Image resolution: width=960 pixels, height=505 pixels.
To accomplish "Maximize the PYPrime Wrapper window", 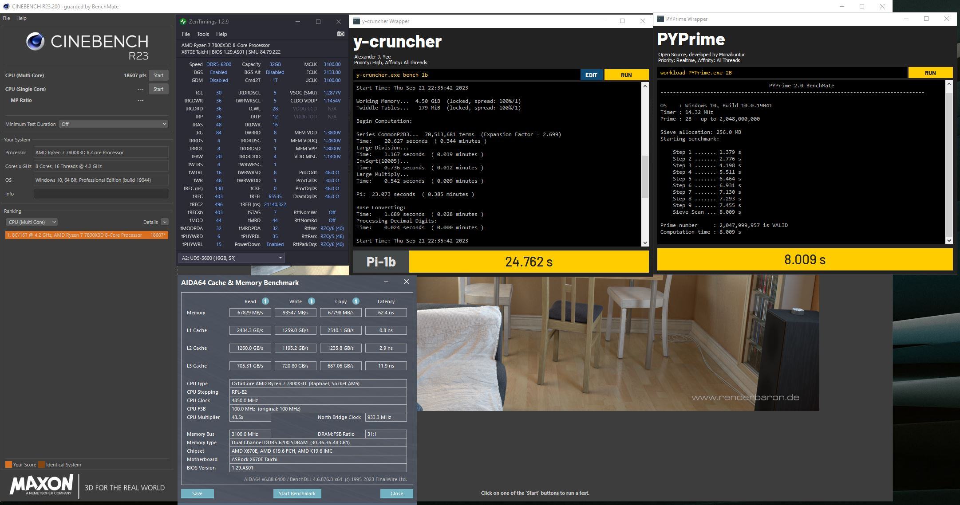I will click(x=926, y=19).
